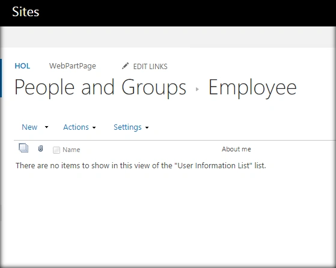
Task: Click the breadcrumb arrow before Employee
Action: click(x=197, y=89)
